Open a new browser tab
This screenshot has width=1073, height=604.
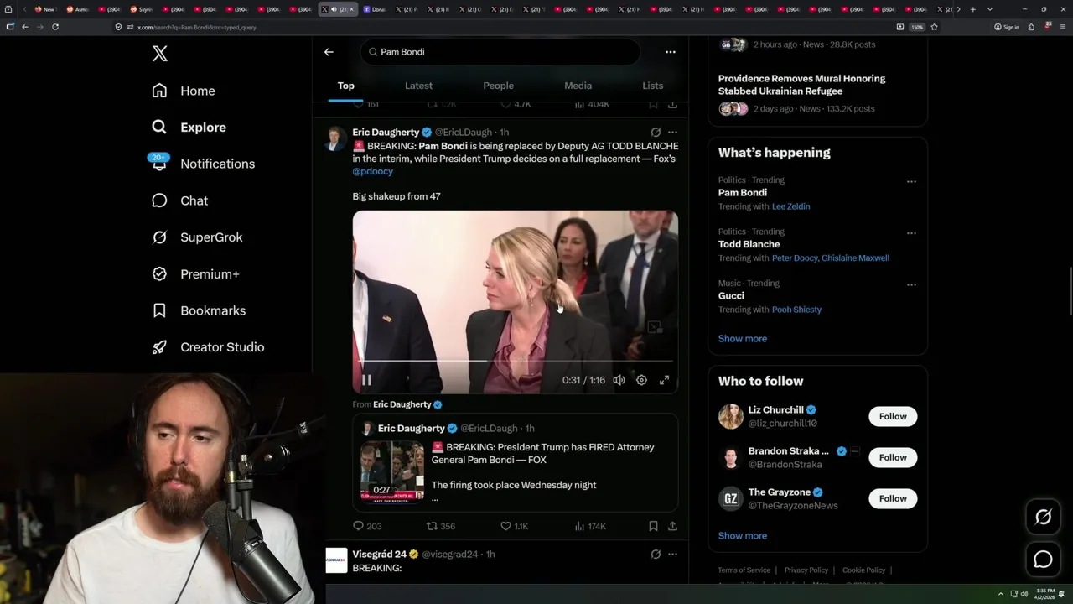coord(972,9)
